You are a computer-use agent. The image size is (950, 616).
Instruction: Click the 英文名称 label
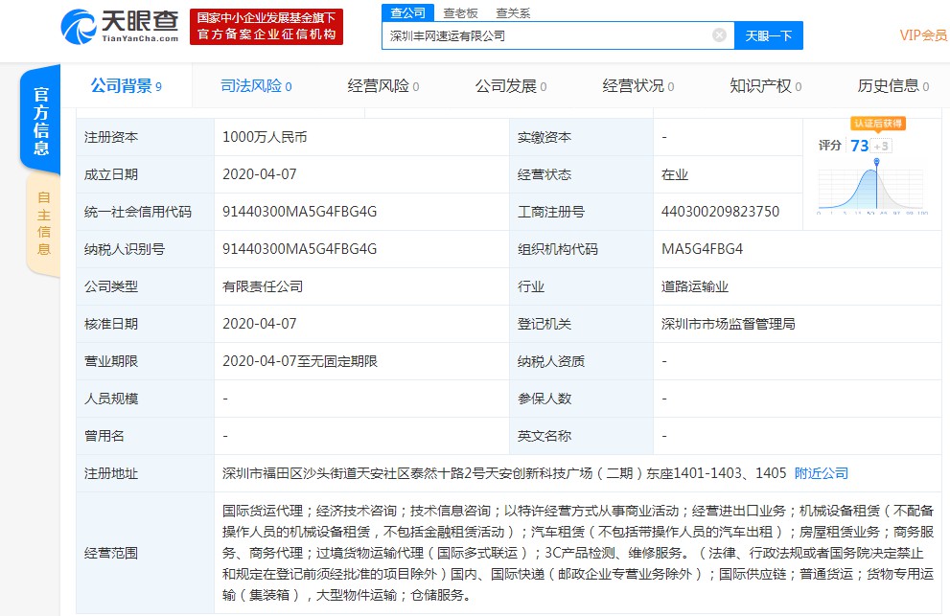coord(545,436)
